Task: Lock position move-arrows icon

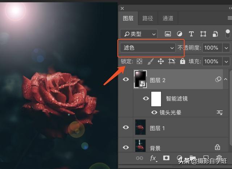Action: [x=161, y=61]
